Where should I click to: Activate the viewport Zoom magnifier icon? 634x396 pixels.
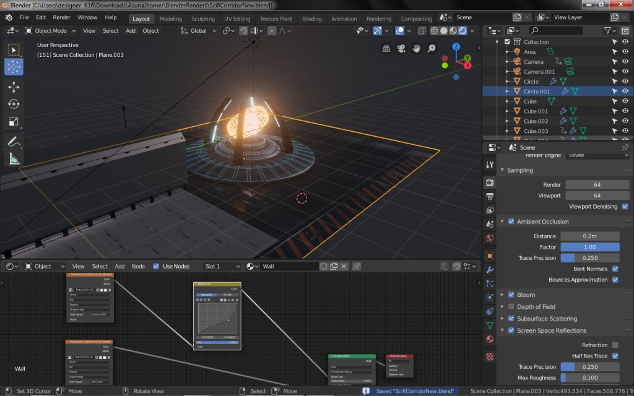[x=431, y=48]
